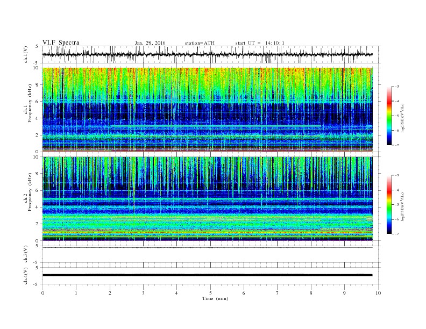Click the VLF Spectra title text
The height and width of the screenshot is (329, 426).
pyautogui.click(x=60, y=42)
